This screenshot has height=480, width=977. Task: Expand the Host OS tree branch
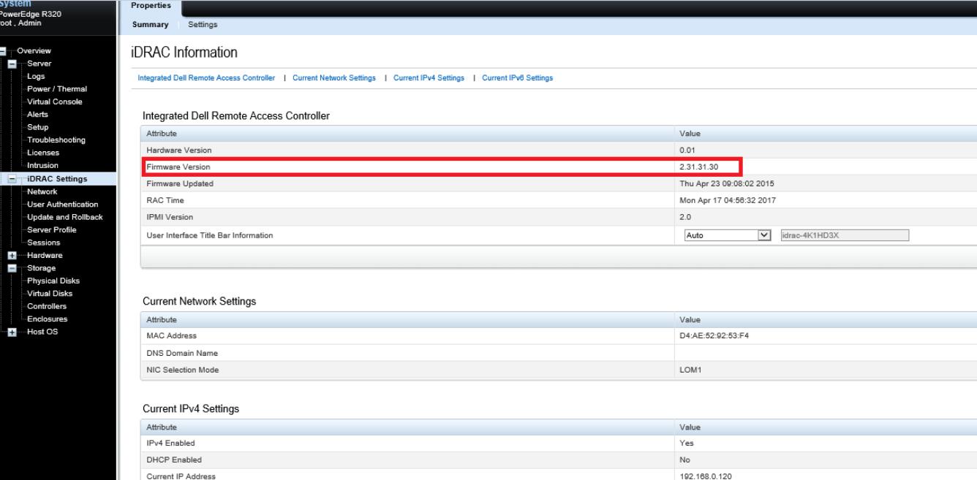click(x=12, y=332)
